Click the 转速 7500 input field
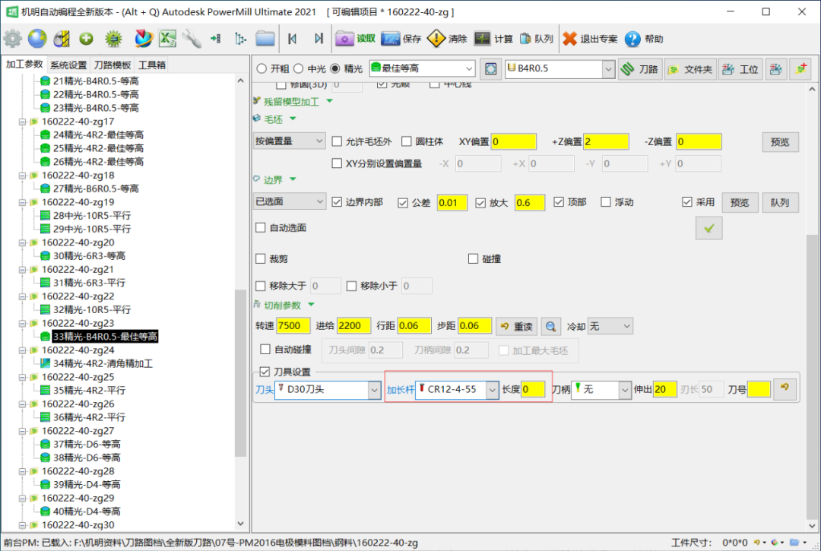The height and width of the screenshot is (551, 821). (x=293, y=326)
